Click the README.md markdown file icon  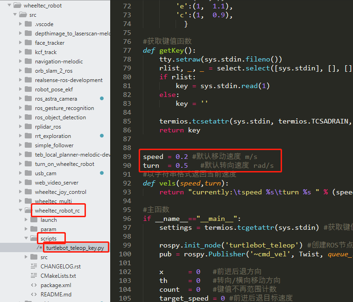point(34,295)
